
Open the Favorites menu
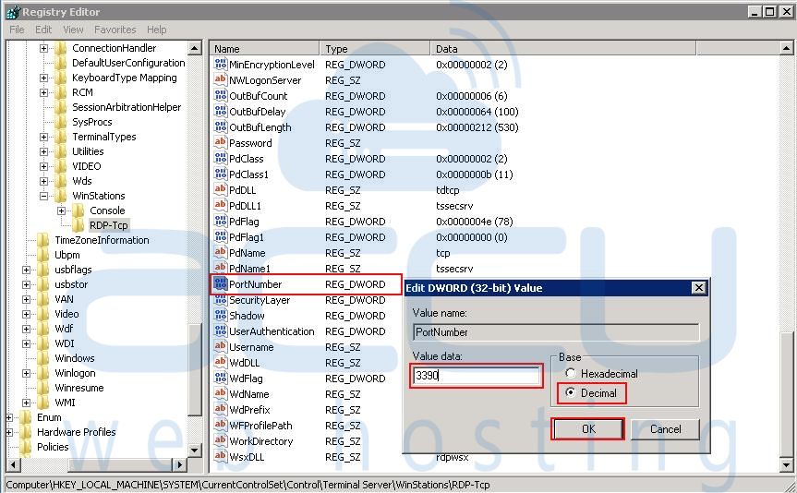coord(115,30)
